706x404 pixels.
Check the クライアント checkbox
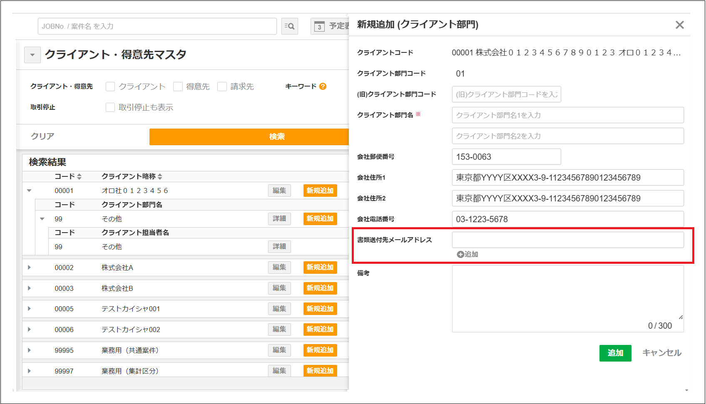pos(110,87)
